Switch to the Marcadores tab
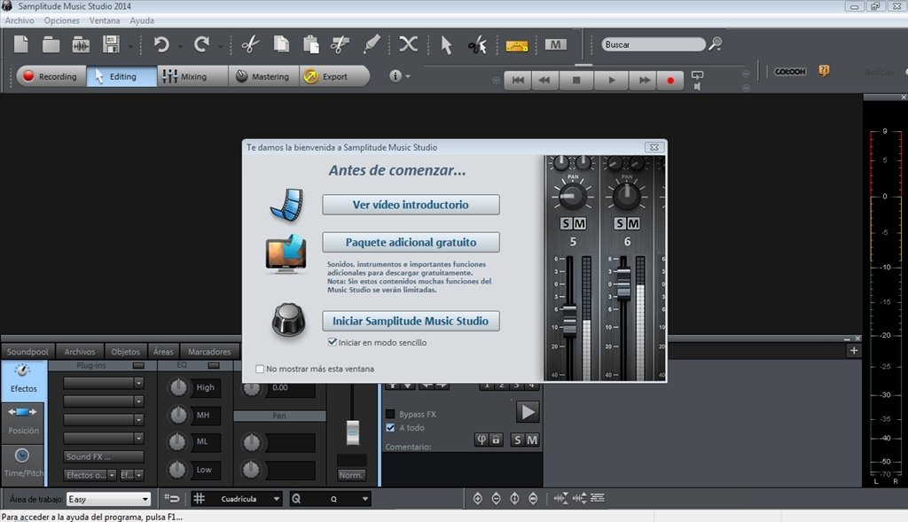This screenshot has height=522, width=908. point(209,351)
